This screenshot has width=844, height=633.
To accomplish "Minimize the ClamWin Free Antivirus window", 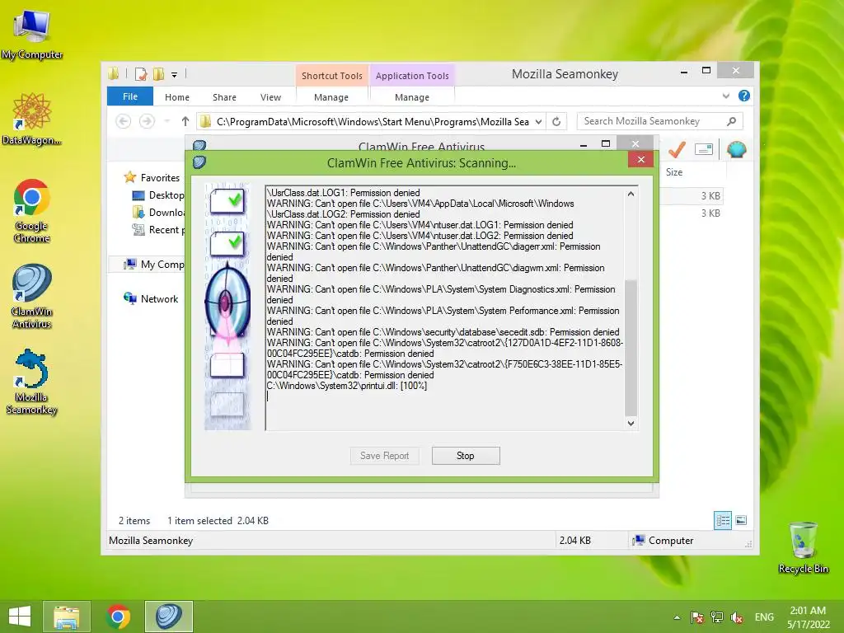I will [584, 144].
